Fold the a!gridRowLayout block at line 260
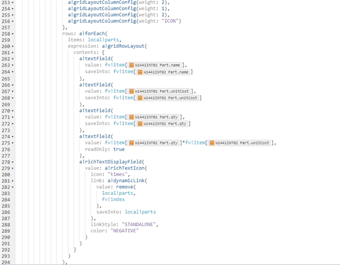The image size is (340, 265). (13, 46)
